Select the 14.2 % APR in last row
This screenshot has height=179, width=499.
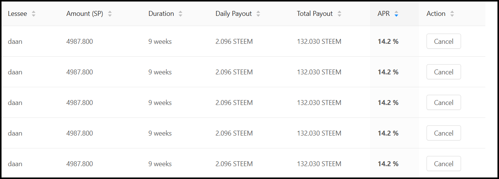coord(388,164)
